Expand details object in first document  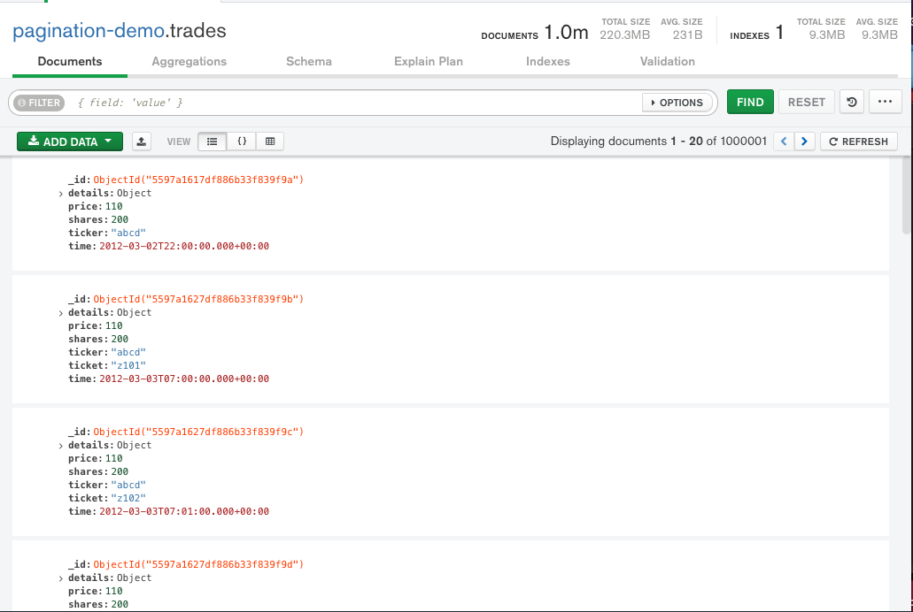(61, 194)
